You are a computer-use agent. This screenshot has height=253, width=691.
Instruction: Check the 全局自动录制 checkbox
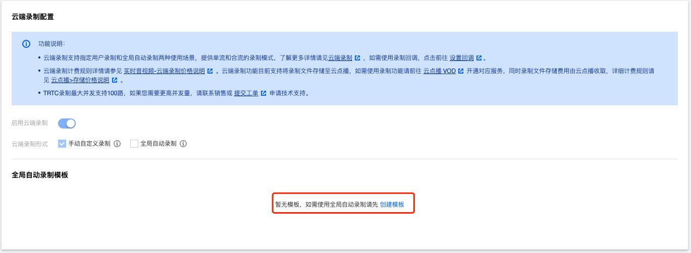click(134, 144)
